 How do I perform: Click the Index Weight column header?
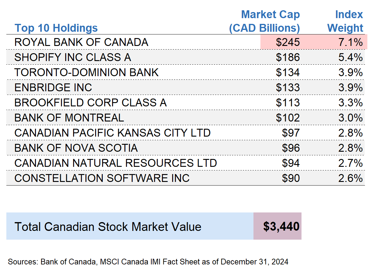click(x=346, y=21)
